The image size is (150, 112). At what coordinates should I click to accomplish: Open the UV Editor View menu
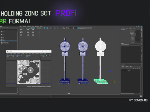(30, 54)
